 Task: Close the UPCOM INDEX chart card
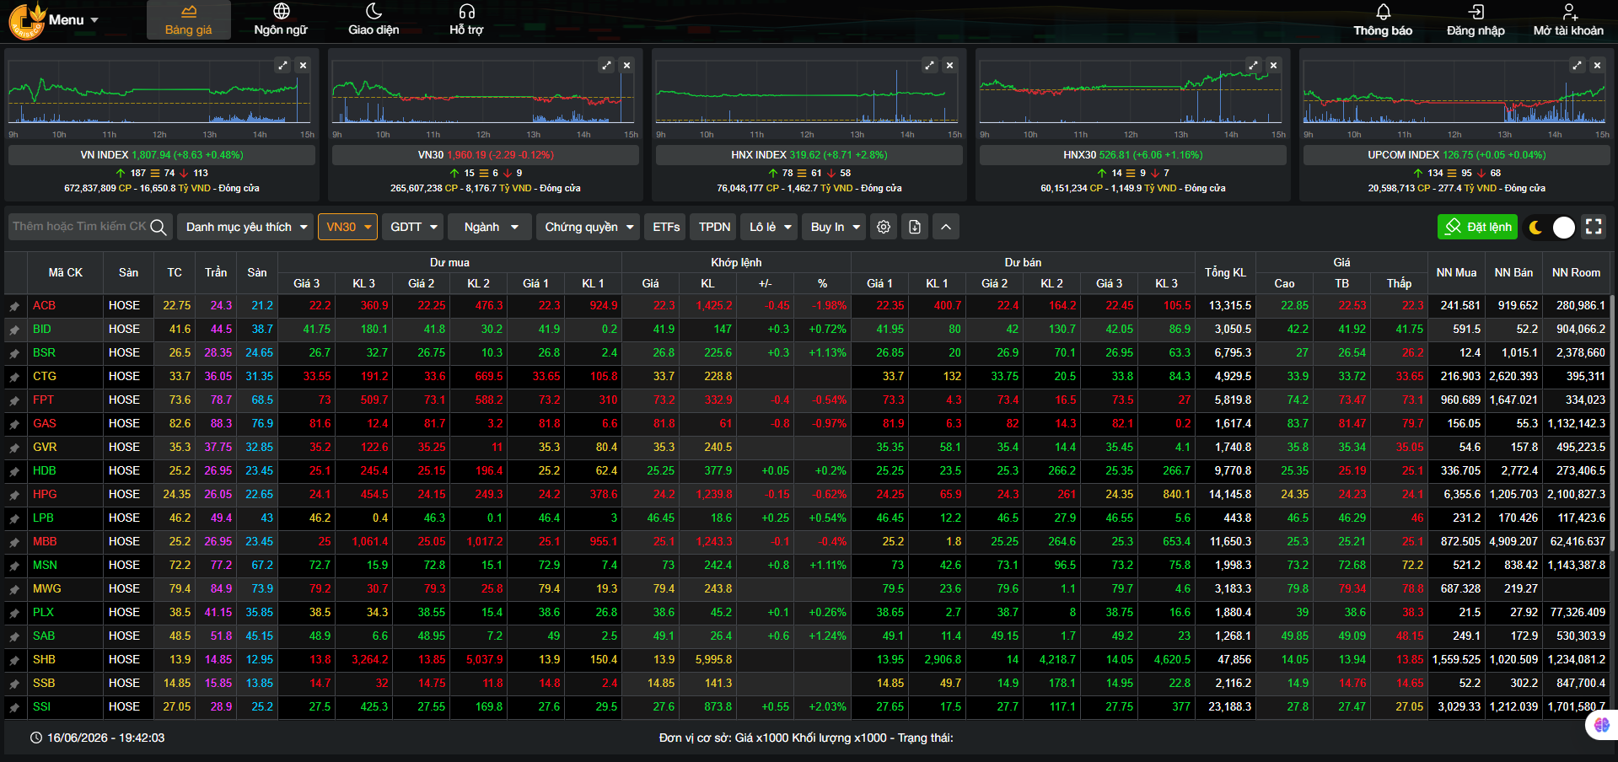coord(1598,65)
